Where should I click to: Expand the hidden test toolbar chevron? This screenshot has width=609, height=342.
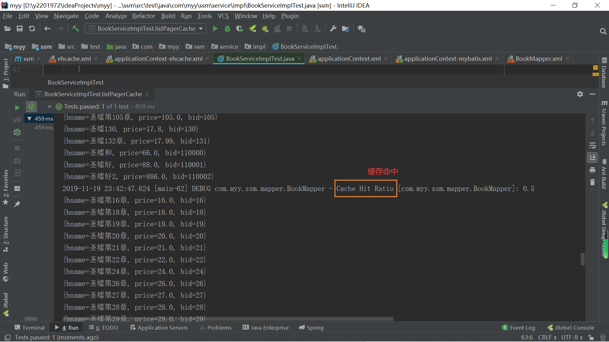tap(49, 107)
